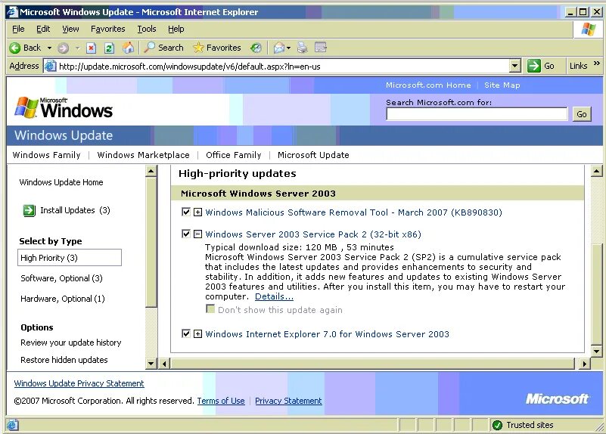606x434 pixels.
Task: Click the Mail toolbar icon
Action: 278,48
